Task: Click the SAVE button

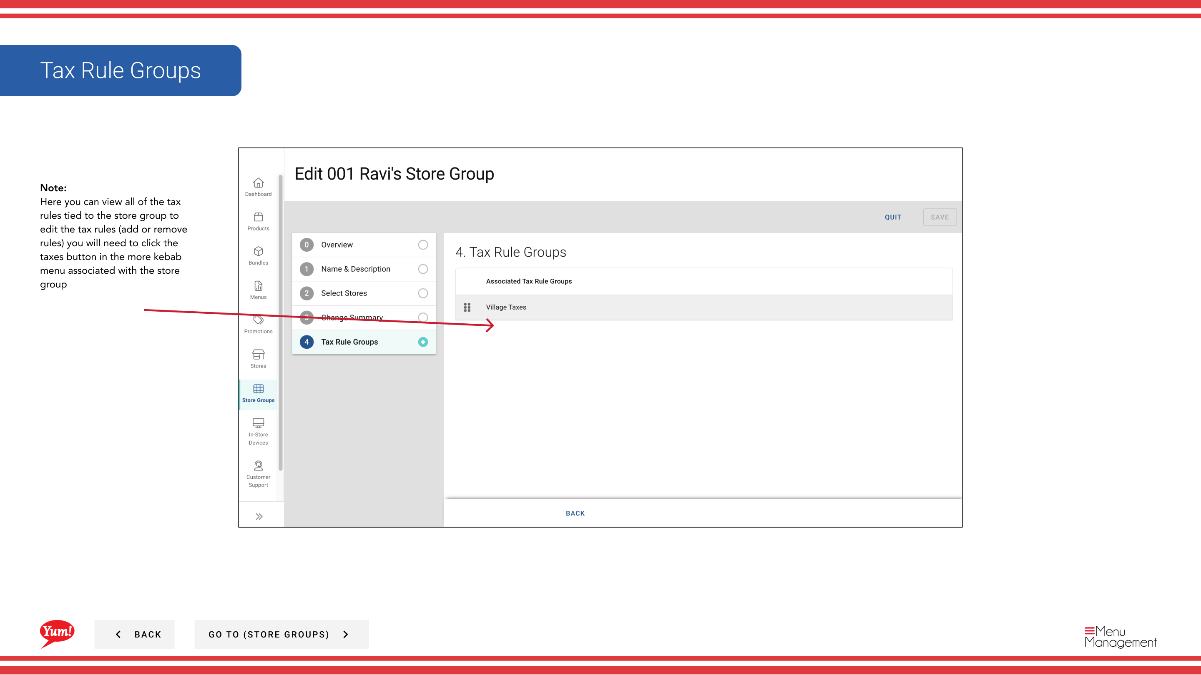Action: click(940, 217)
